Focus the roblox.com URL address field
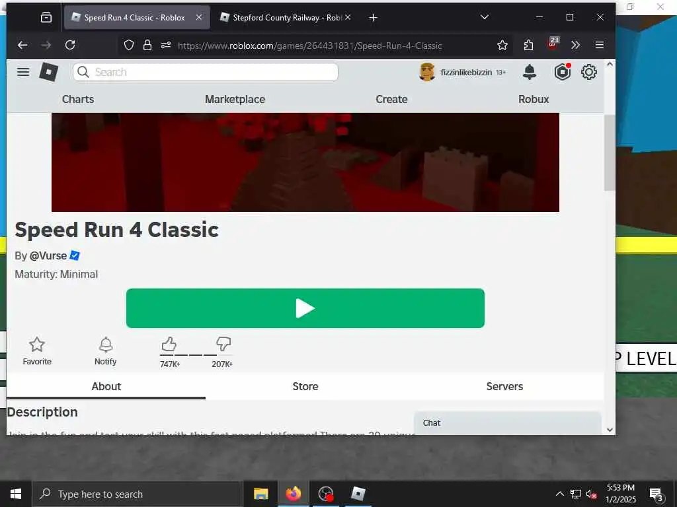The height and width of the screenshot is (507, 677). pyautogui.click(x=309, y=46)
